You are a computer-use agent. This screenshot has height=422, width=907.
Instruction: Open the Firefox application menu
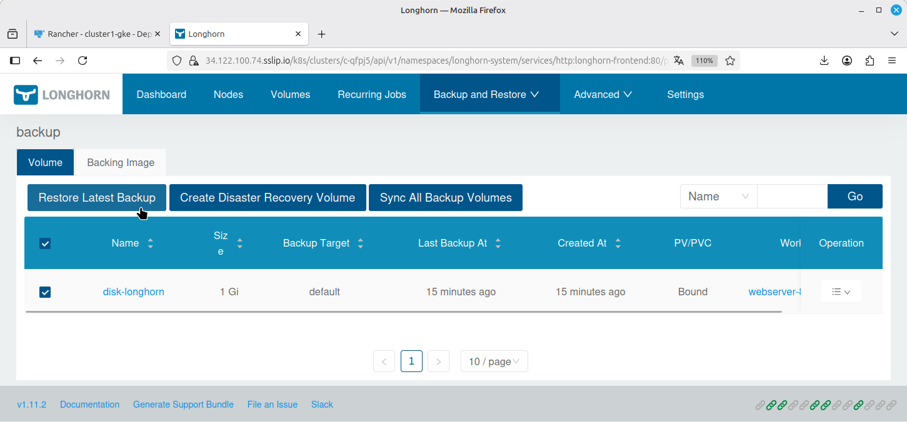pyautogui.click(x=892, y=61)
